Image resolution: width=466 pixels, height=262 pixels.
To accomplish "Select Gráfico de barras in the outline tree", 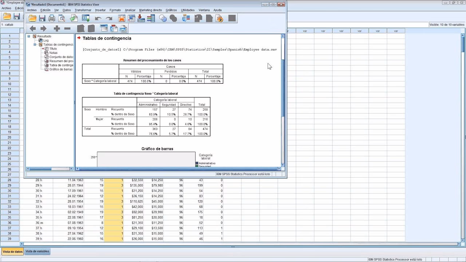I will pos(60,69).
